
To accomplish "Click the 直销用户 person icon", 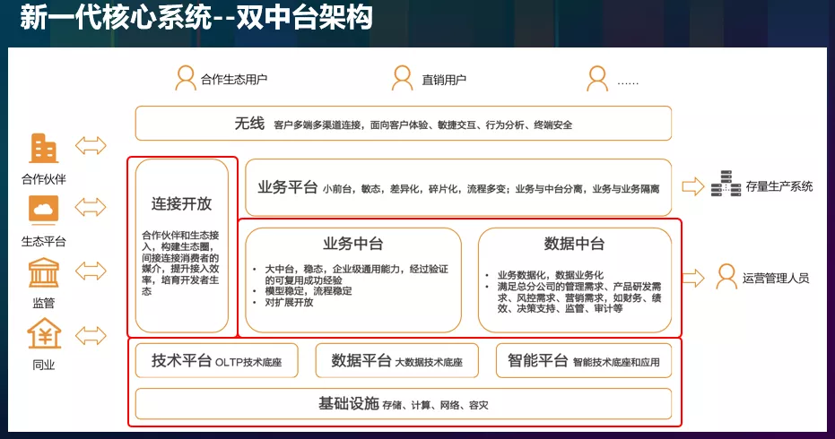I will [402, 78].
